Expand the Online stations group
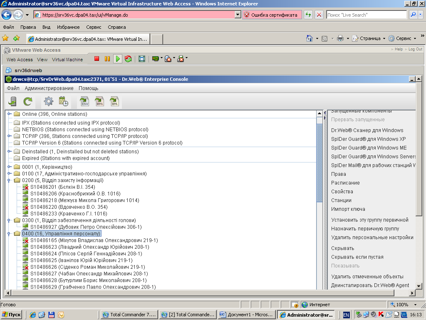 pyautogui.click(x=9, y=114)
